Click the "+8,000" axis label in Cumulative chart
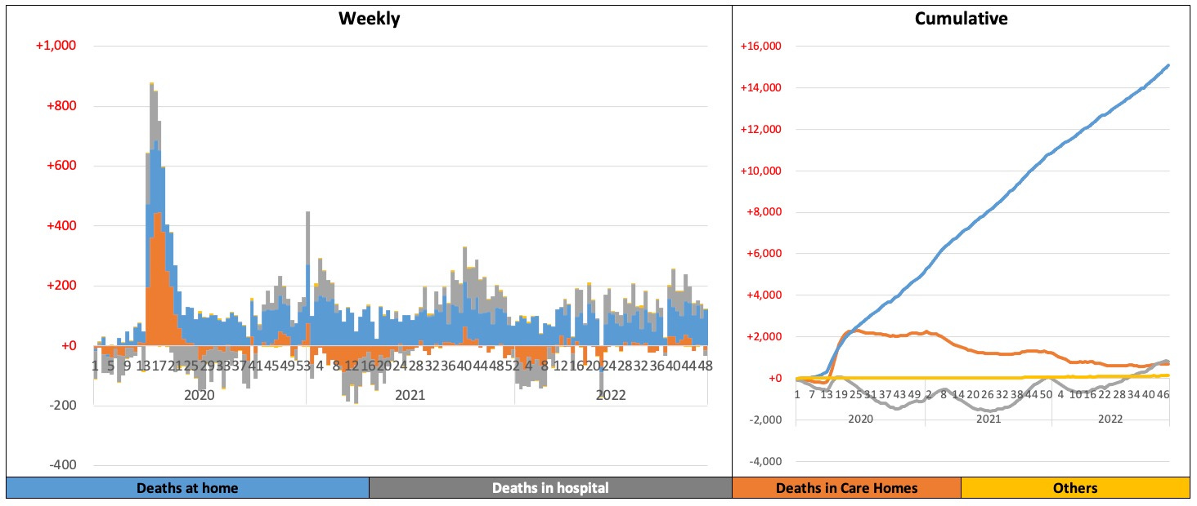1197x506 pixels. click(x=764, y=213)
